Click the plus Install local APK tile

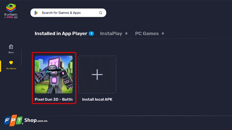97,75
